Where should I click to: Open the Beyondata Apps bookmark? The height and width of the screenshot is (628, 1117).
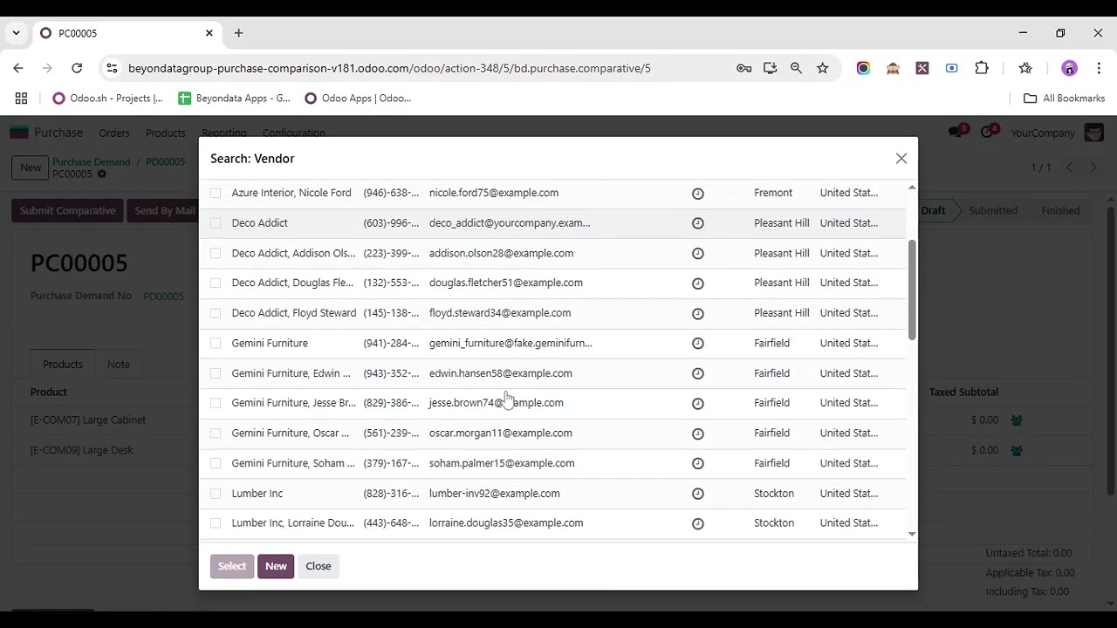[235, 99]
